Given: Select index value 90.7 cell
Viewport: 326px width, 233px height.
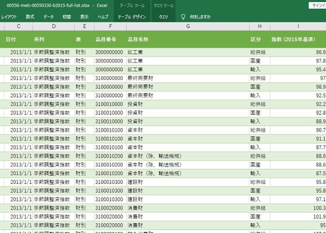Looking at the screenshot, I should (298, 130).
